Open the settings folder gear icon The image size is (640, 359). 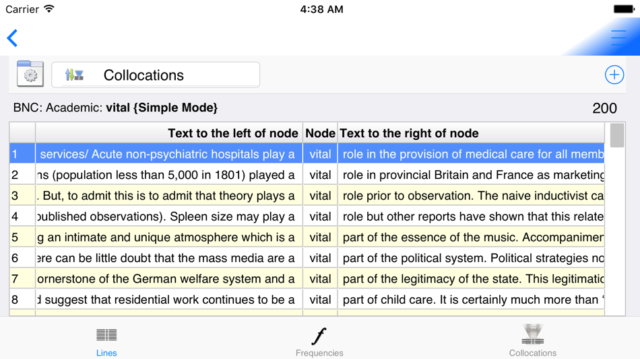(x=30, y=74)
